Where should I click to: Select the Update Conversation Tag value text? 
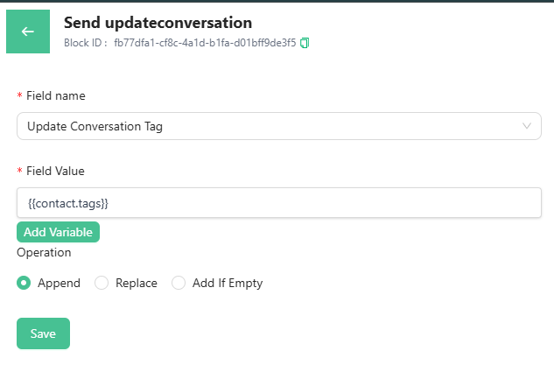point(95,126)
